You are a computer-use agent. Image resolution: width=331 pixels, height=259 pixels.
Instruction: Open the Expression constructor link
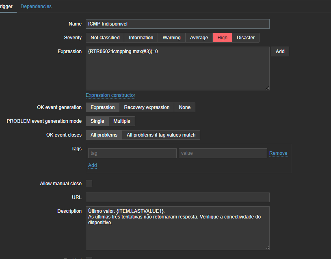pos(110,95)
